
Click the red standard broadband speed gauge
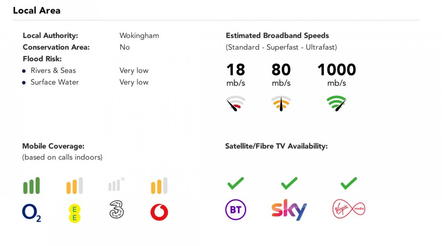[235, 103]
